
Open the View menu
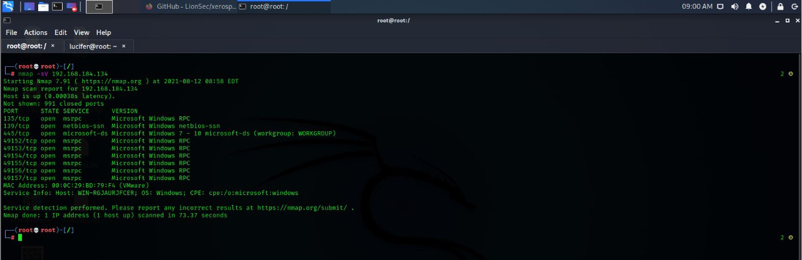[81, 32]
